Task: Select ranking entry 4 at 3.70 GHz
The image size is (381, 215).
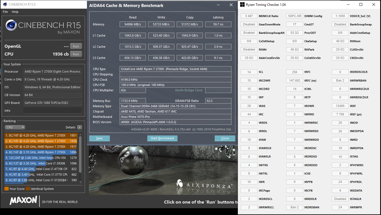Action: pyautogui.click(x=41, y=152)
